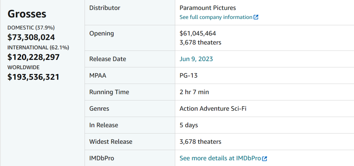The width and height of the screenshot is (354, 166).
Task: Click the INTERNATIONAL (62.1%) label
Action: pos(38,47)
